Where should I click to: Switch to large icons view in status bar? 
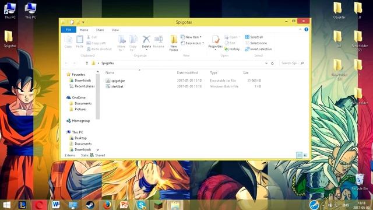tap(305, 155)
